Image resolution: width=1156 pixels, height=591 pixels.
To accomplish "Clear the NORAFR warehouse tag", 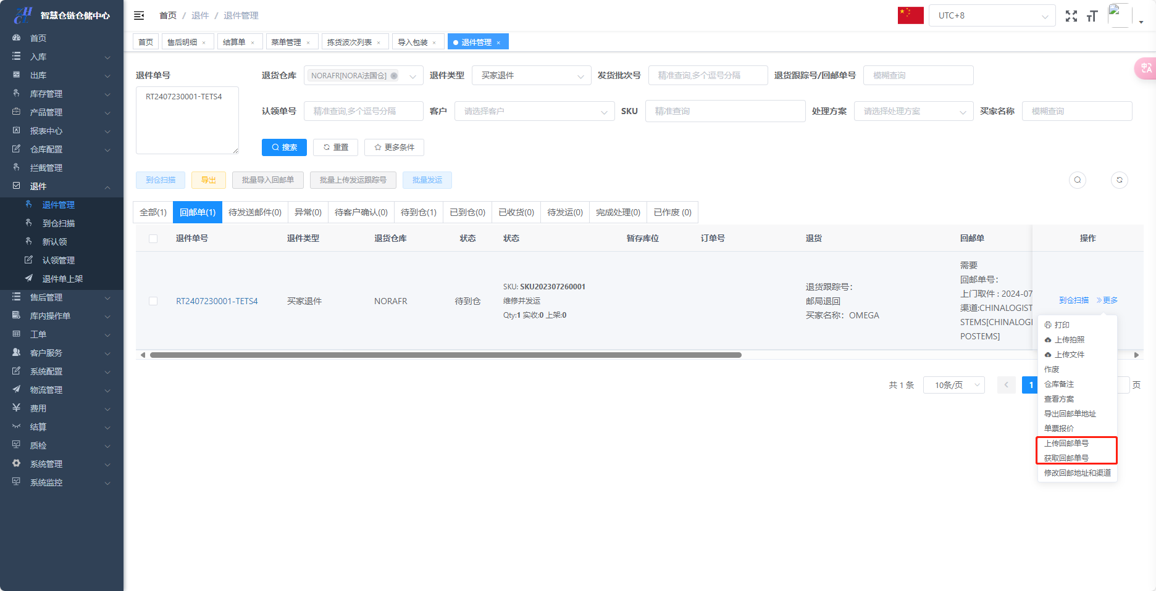I will [394, 76].
